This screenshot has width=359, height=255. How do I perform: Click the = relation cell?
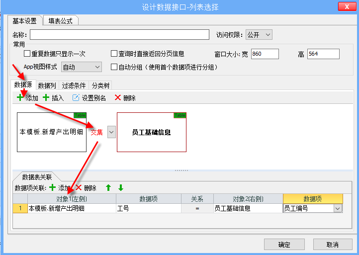tap(197, 208)
